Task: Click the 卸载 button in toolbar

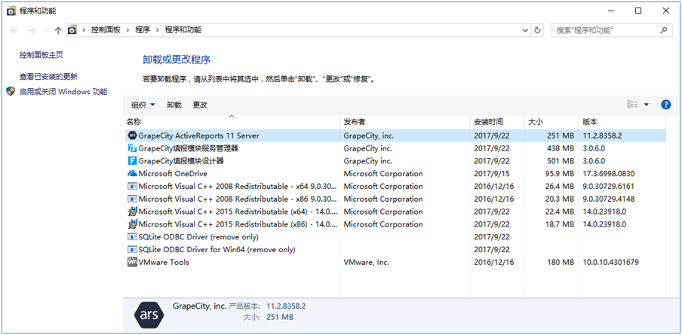Action: click(174, 105)
